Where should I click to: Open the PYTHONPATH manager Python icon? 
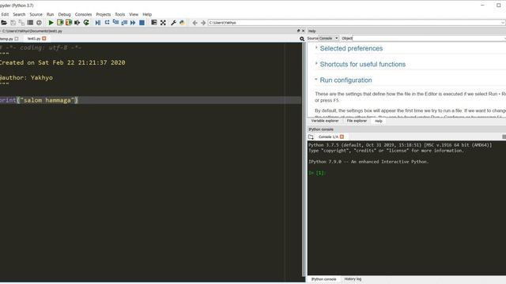tap(182, 23)
